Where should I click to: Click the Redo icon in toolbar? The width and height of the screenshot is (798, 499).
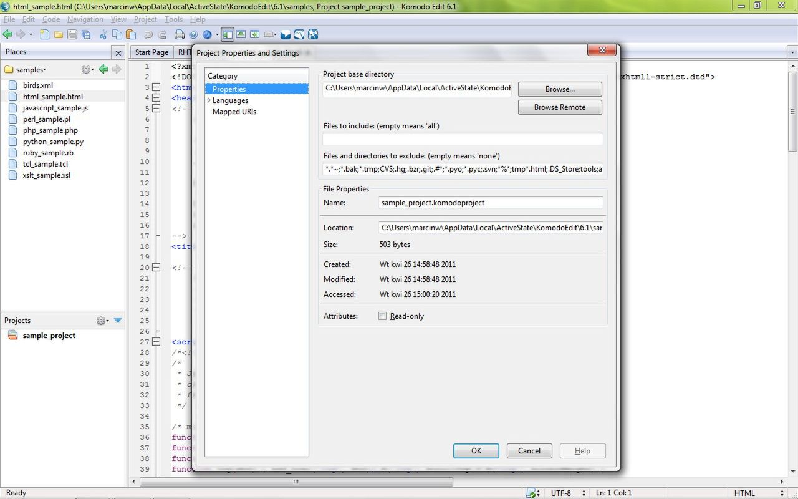coord(162,34)
